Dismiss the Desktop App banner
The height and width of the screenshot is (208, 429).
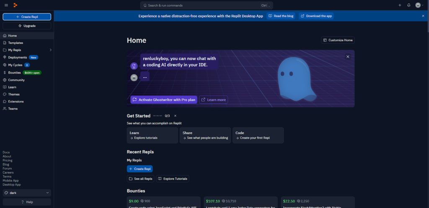click(x=423, y=16)
